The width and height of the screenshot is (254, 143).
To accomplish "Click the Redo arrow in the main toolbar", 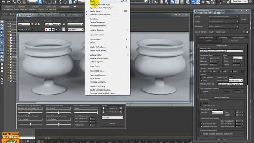I will [x=8, y=2].
